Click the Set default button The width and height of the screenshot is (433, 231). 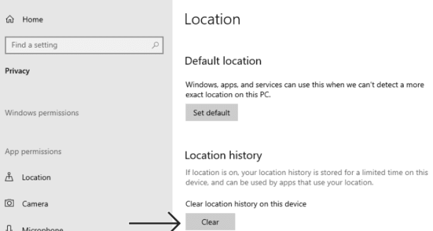coord(212,112)
